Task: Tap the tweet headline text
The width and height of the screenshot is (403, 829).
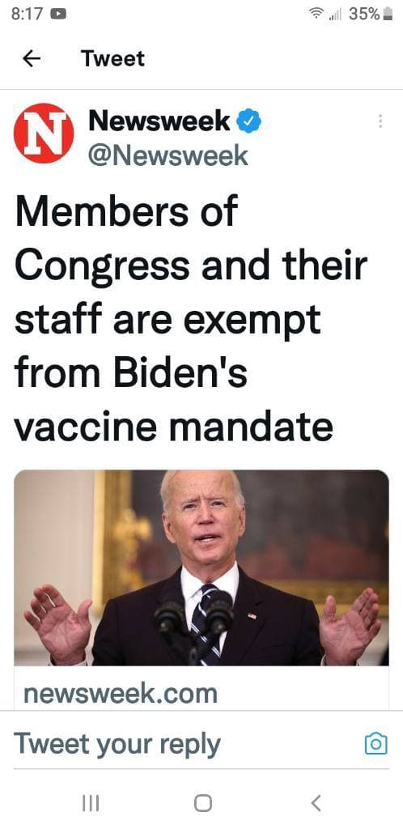Action: [x=190, y=319]
